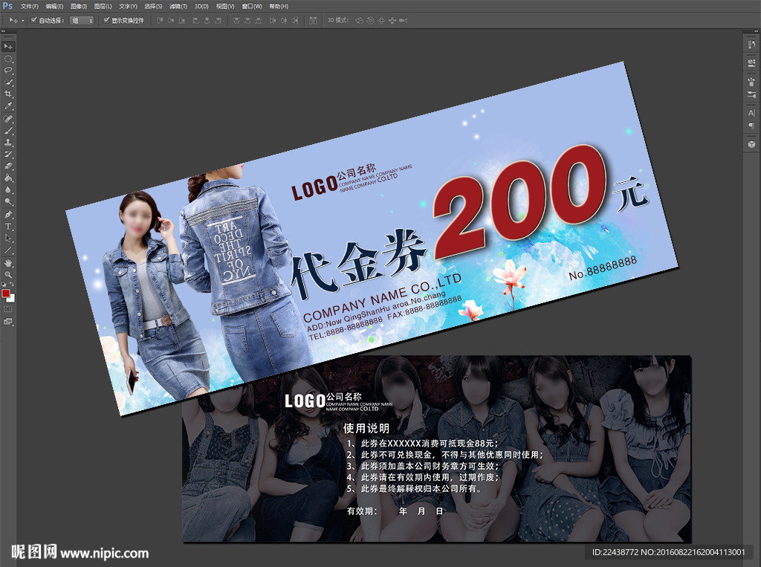Open the Paragraph panel icon
The width and height of the screenshot is (761, 567).
point(751,126)
